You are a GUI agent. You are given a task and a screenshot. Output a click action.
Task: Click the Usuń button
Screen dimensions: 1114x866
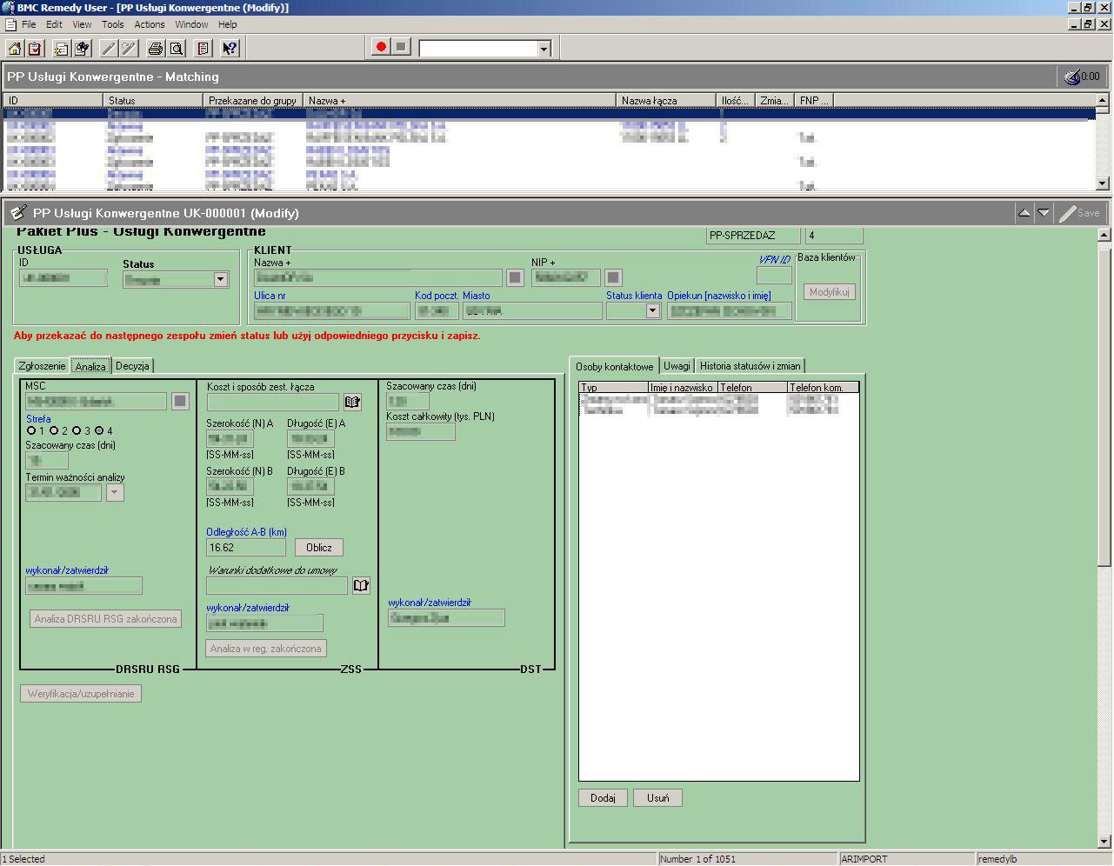(658, 798)
